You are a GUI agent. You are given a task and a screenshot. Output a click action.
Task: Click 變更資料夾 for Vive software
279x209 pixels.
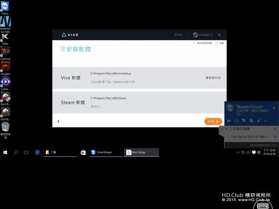(213, 78)
